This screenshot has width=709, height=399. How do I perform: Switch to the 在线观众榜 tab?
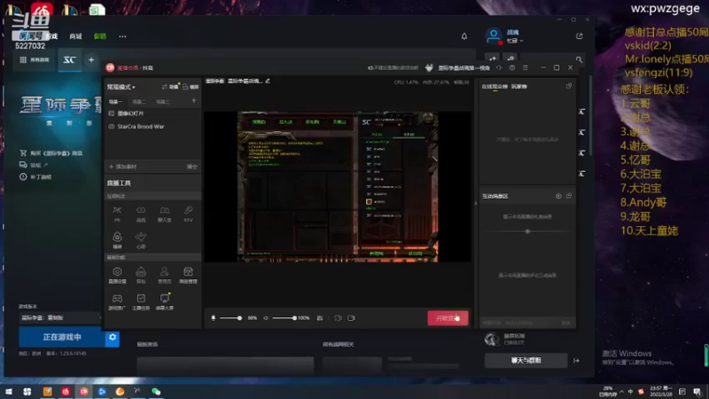tap(495, 86)
